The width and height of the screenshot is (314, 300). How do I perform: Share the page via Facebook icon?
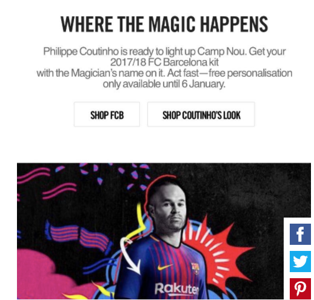point(300,234)
